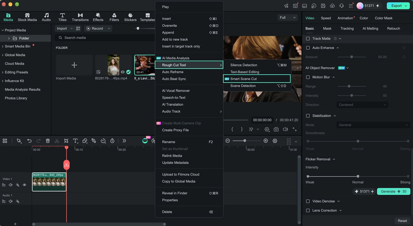Click the Search media input field
Viewport: 413px width, 226px height.
105,38
